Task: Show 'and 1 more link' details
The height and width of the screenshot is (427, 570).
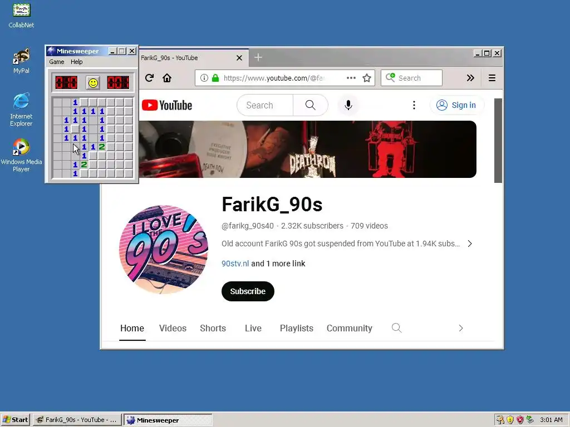Action: click(278, 264)
